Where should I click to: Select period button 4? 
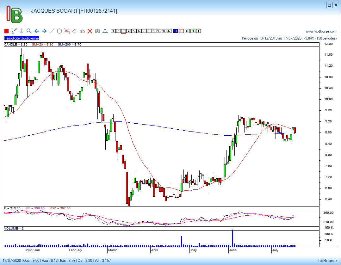point(128,31)
